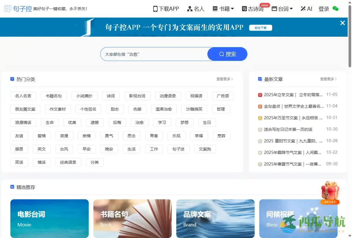Click 查看更多 beside 最新文章
Screen dimensions: 352x238
[328, 79]
